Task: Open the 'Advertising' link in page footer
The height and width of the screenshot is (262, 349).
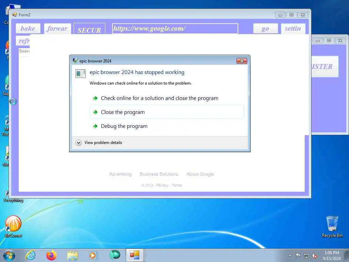Action: [x=120, y=174]
